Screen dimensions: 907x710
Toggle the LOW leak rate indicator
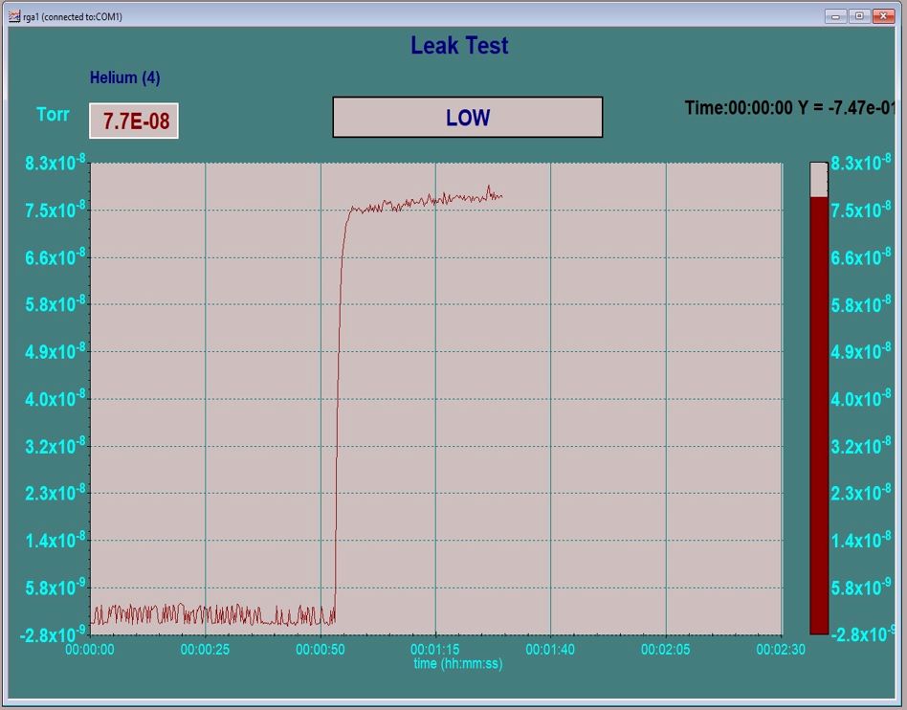point(466,116)
